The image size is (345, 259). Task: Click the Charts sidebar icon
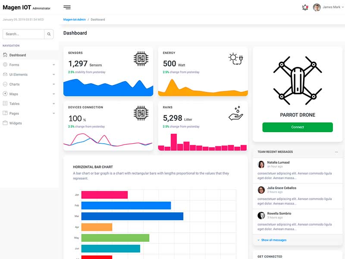(x=5, y=84)
